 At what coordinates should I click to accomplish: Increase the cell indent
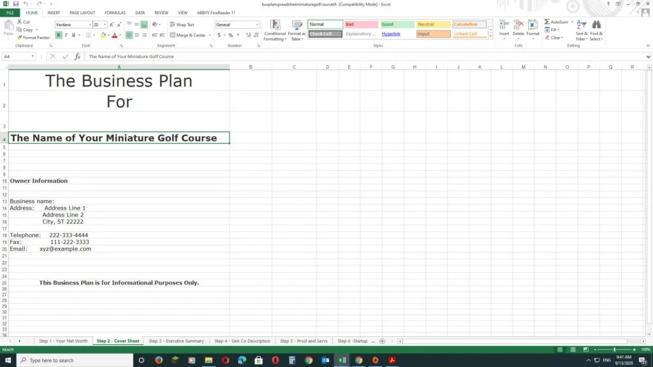[162, 36]
